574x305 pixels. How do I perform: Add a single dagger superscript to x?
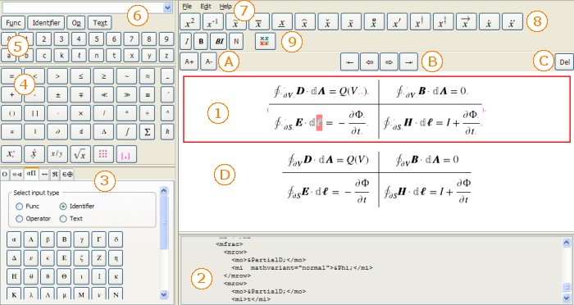point(420,22)
